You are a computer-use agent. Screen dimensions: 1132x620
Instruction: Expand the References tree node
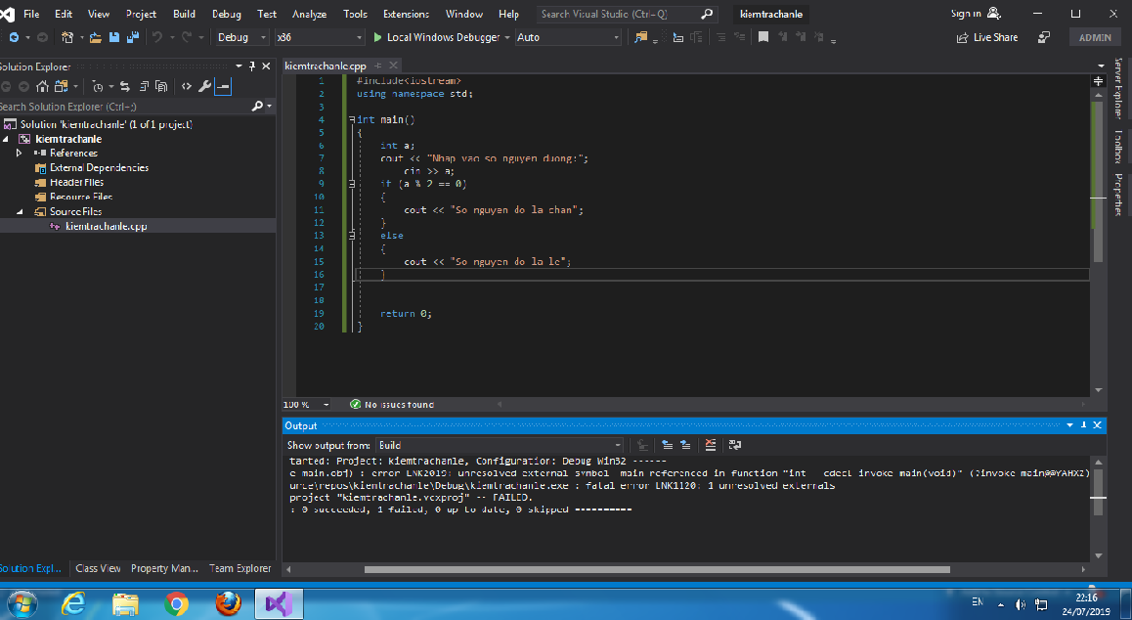(20, 154)
